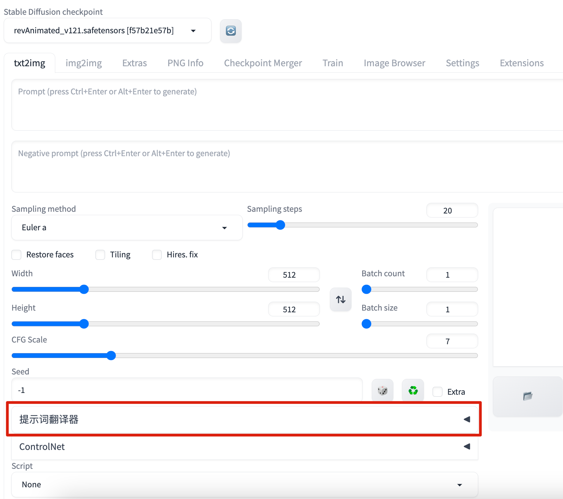The height and width of the screenshot is (499, 563).
Task: Click the Width value box
Action: pyautogui.click(x=294, y=275)
